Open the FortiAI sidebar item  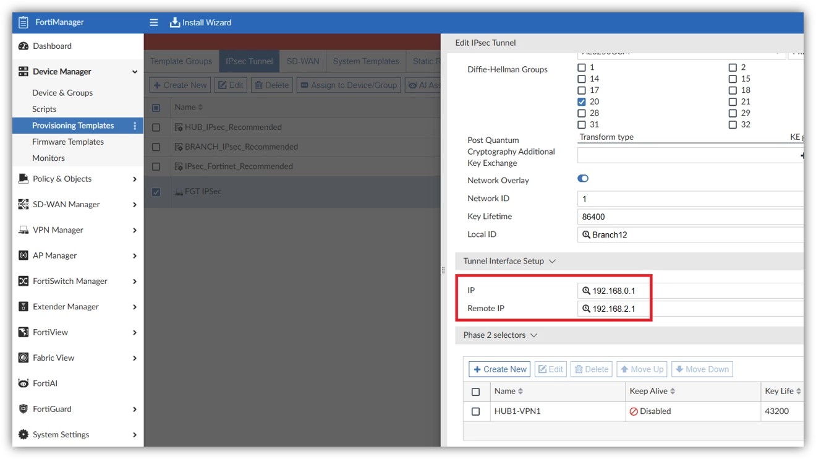(x=45, y=383)
